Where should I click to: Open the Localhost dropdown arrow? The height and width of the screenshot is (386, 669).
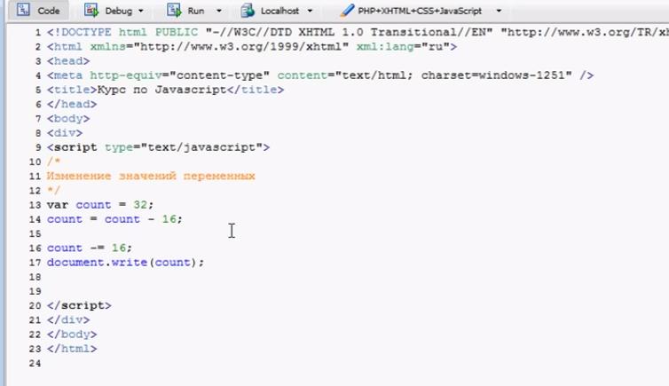[x=310, y=11]
